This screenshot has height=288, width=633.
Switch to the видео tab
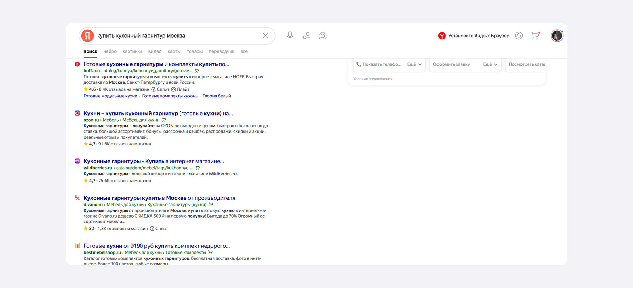click(x=155, y=51)
